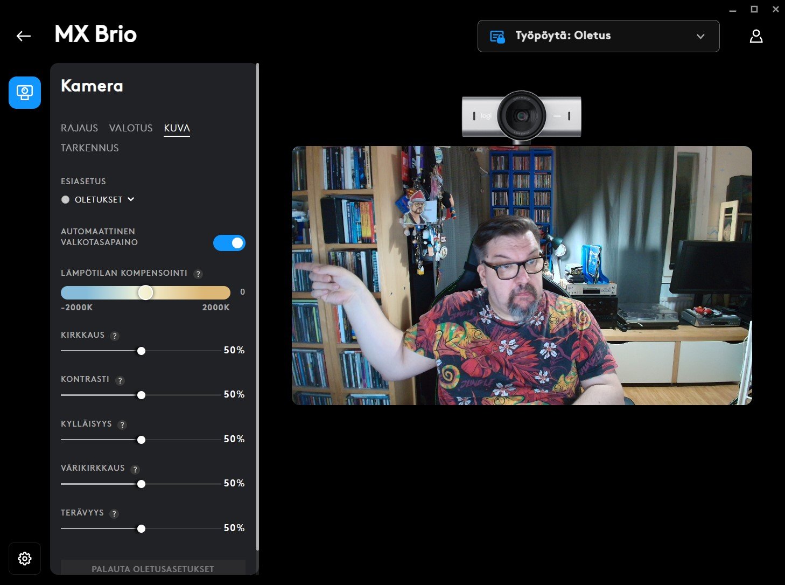The width and height of the screenshot is (785, 585).
Task: Maximize the window
Action: point(754,9)
